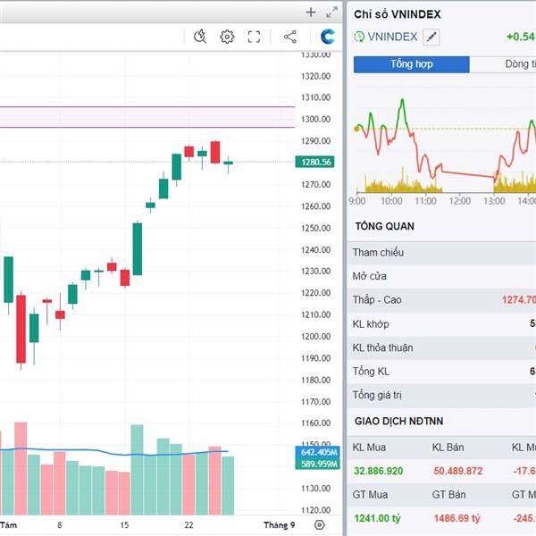Click buy volume 32.886.920
536x536 pixels.
(379, 471)
